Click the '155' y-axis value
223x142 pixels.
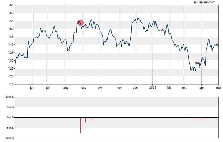pyautogui.click(x=11, y=21)
